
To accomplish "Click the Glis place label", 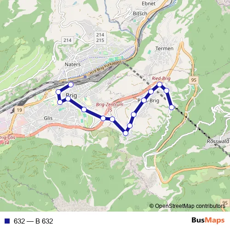I will (x=48, y=118).
